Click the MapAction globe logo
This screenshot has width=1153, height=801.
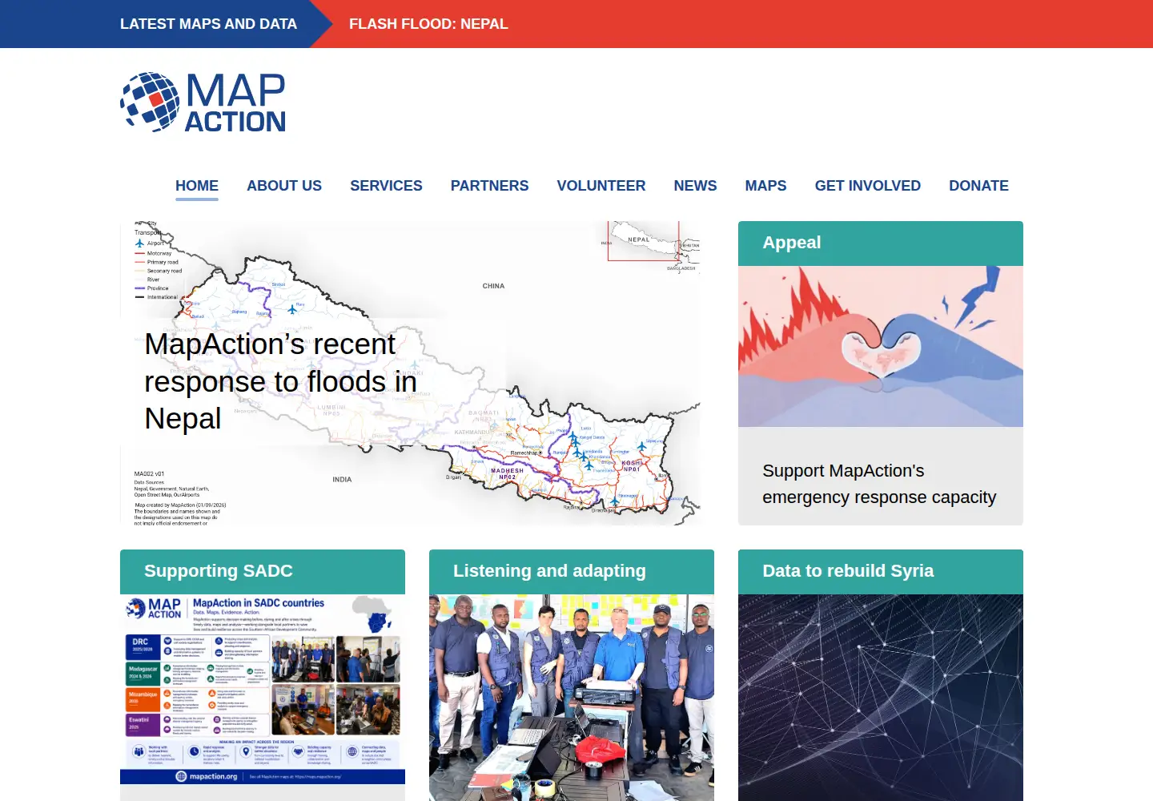(x=150, y=102)
